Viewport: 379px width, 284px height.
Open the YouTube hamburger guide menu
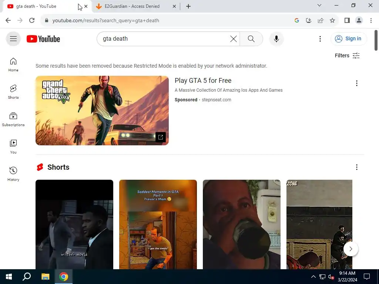point(13,38)
